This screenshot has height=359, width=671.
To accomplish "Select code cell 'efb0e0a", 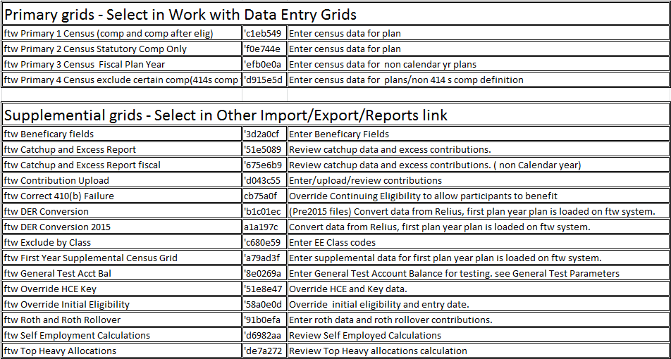I will coord(264,64).
